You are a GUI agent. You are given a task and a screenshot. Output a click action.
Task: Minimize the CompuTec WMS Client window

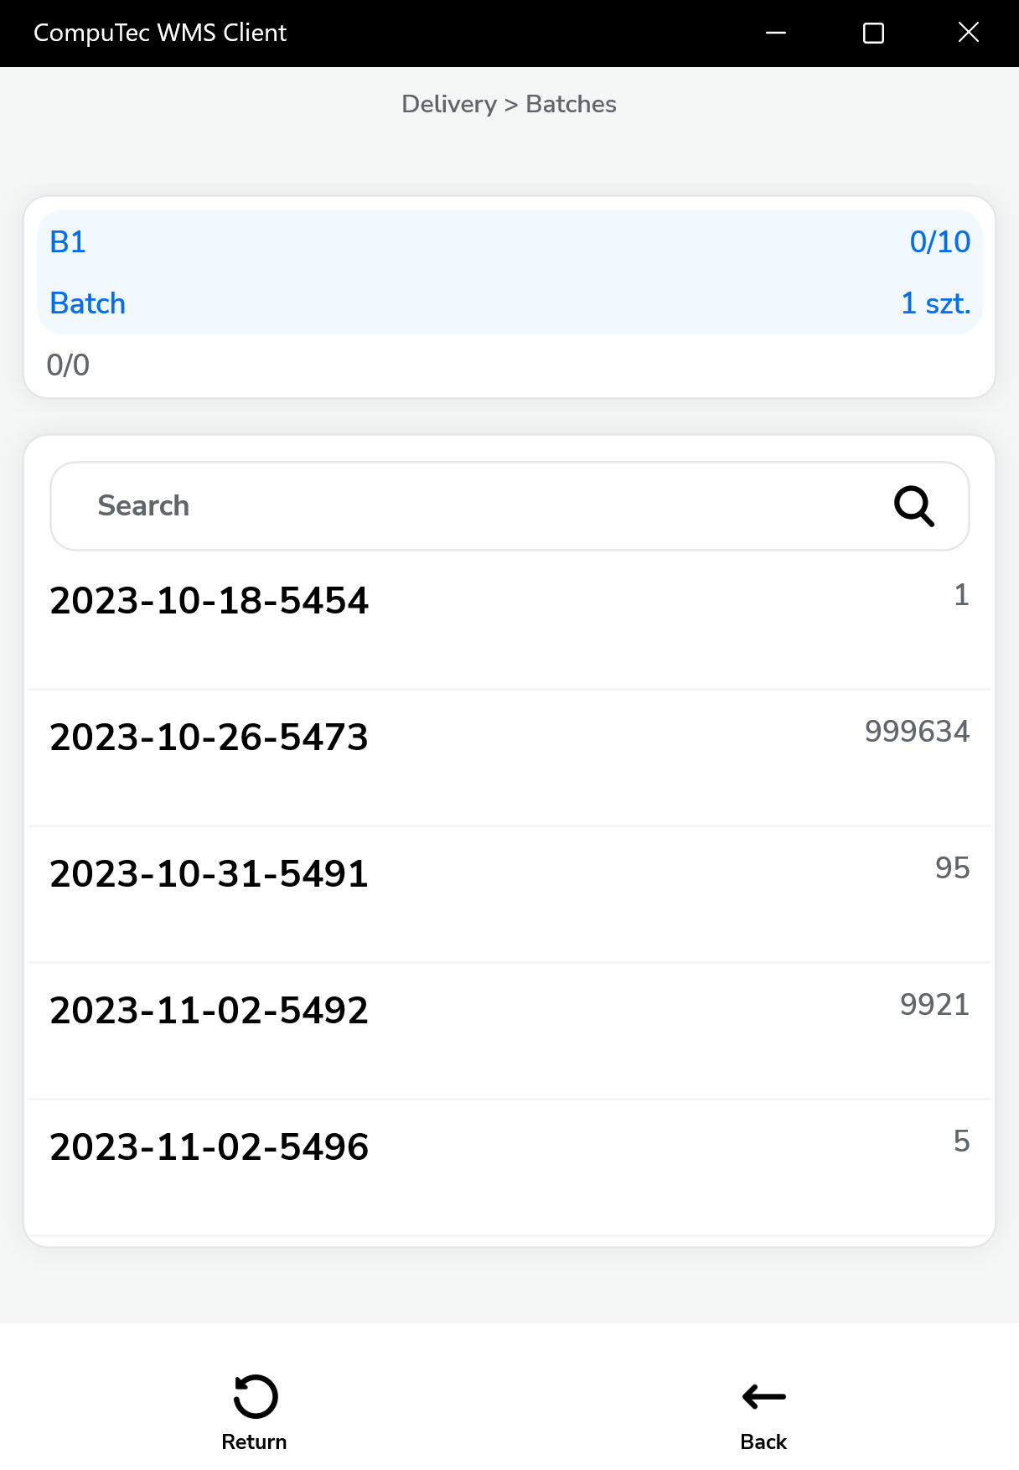(776, 33)
